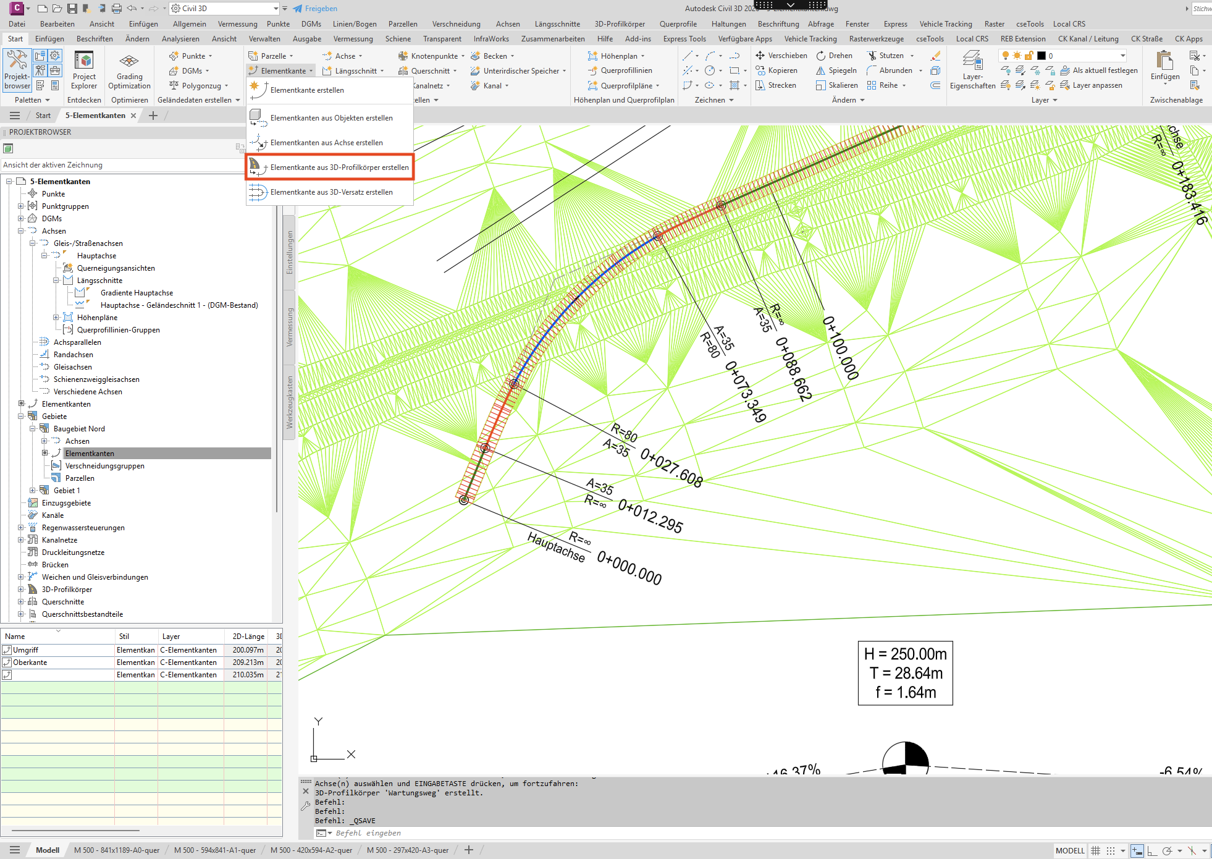
Task: Open the layer selection combo box
Action: [x=1063, y=56]
